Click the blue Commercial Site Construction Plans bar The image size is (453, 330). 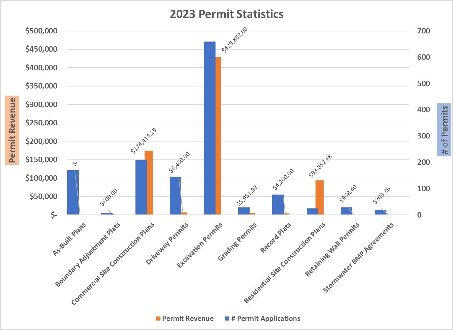pyautogui.click(x=141, y=187)
